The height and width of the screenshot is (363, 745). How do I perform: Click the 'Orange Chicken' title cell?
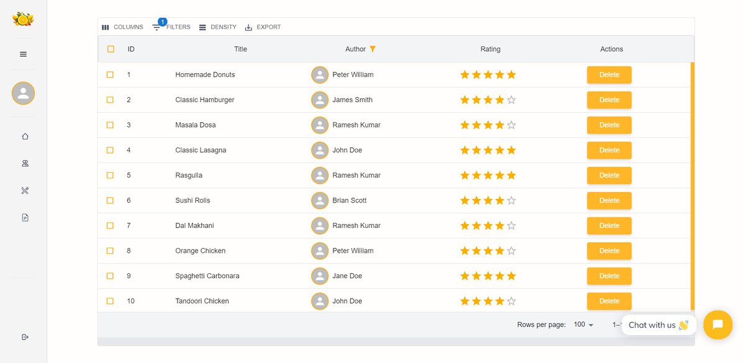tap(201, 251)
